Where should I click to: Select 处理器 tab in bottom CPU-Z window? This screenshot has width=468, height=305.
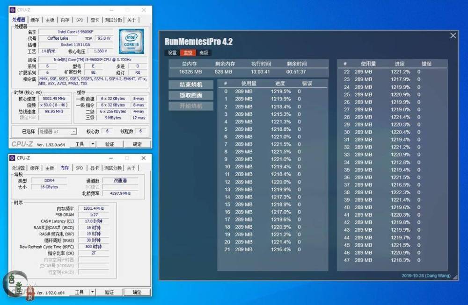pyautogui.click(x=18, y=168)
